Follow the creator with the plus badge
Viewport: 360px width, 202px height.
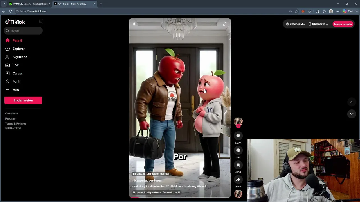[x=238, y=126]
